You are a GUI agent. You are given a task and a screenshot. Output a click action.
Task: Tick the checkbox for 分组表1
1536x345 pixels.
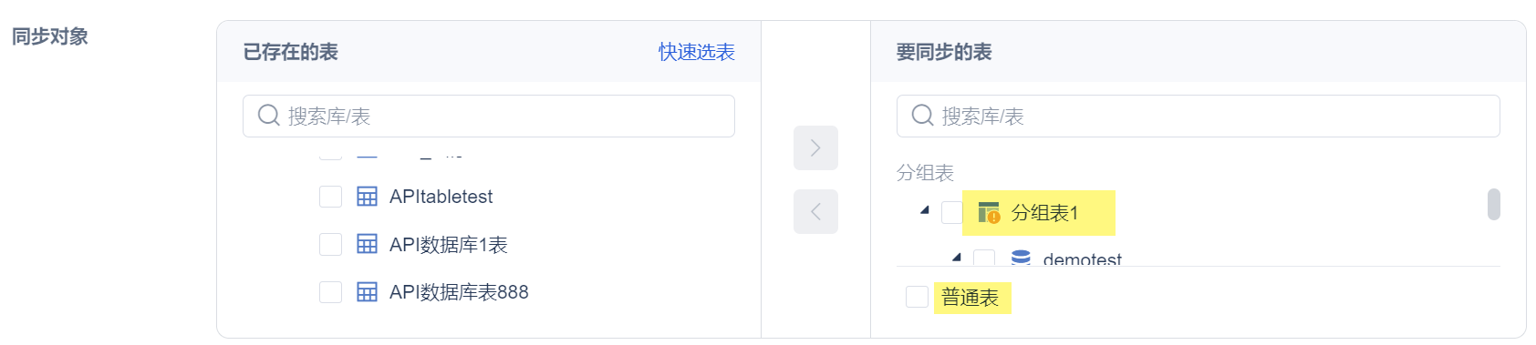(952, 212)
